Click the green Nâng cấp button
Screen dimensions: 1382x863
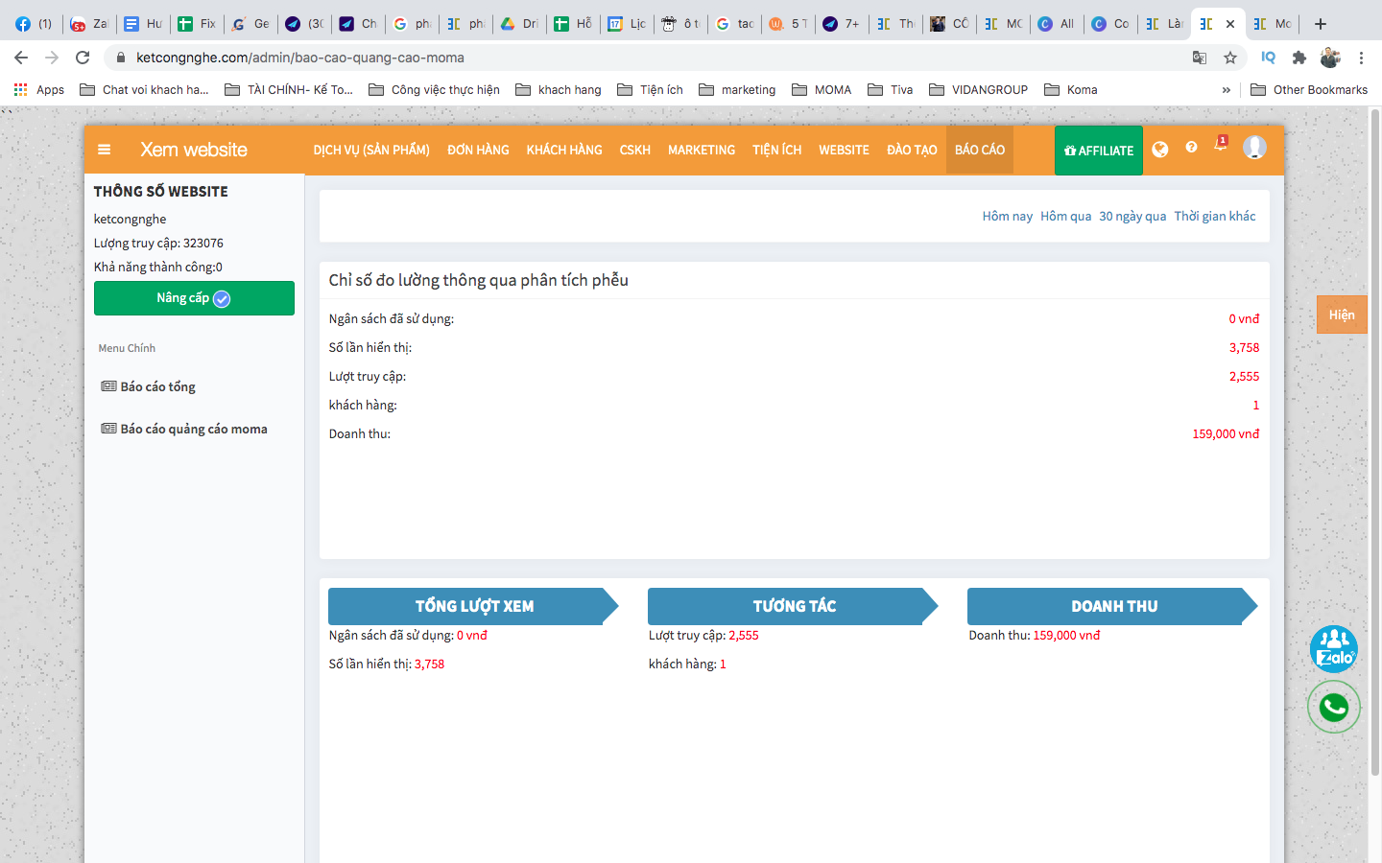coord(194,298)
